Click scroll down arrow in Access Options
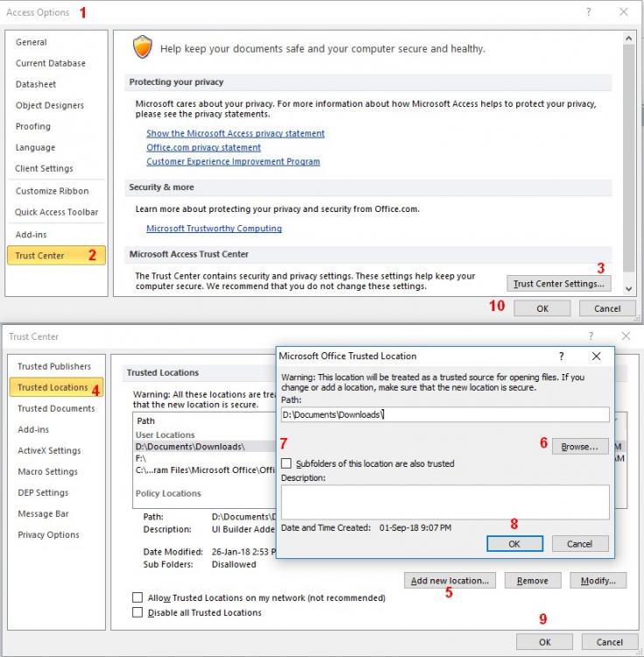This screenshot has height=657, width=644. click(628, 288)
